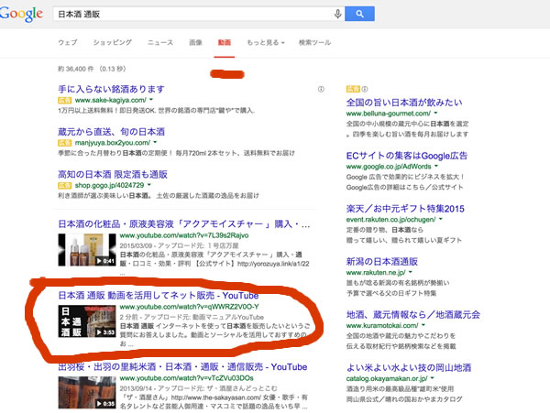Open the ad 手に入らない銘酒あります

pos(111,89)
